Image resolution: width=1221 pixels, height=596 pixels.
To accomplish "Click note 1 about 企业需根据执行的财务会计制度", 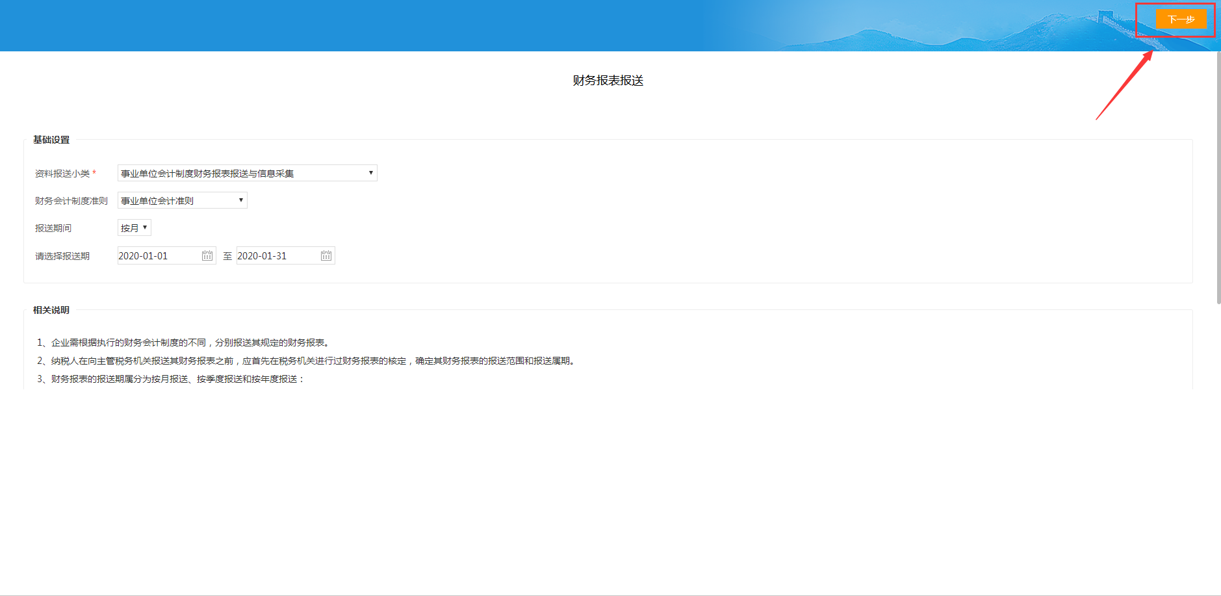I will click(183, 343).
